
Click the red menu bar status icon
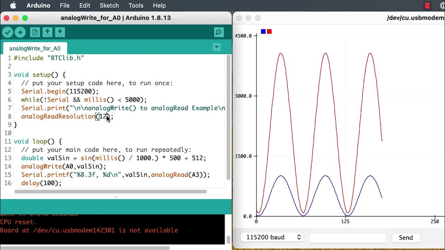(427, 6)
